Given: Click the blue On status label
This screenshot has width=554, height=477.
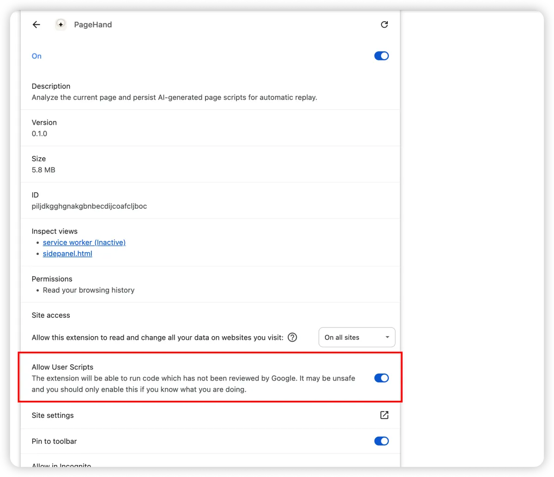Looking at the screenshot, I should 36,56.
